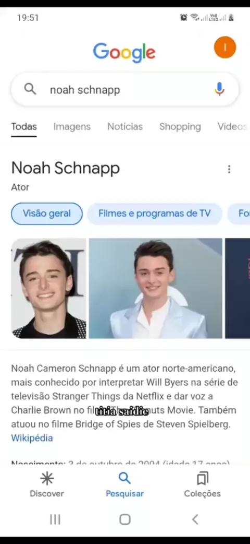Open Discover asterisk icon in bottom bar
250x544 pixels.
pyautogui.click(x=47, y=479)
